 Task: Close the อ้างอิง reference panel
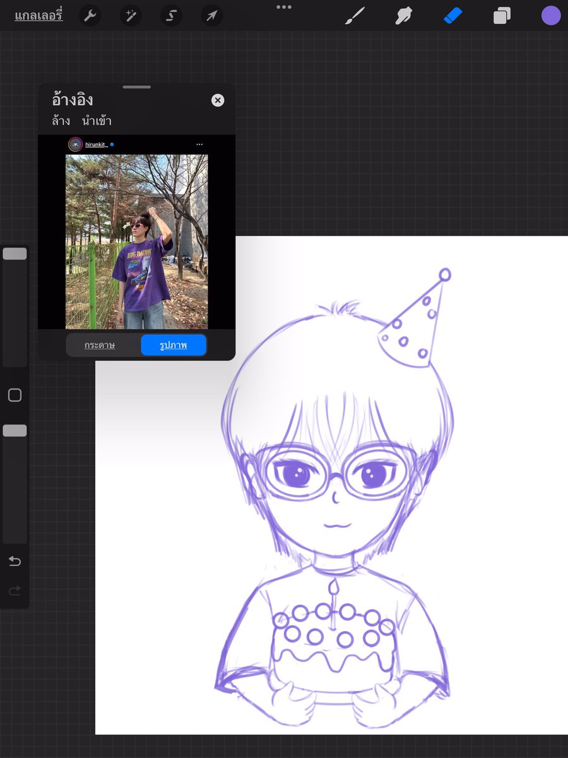[x=218, y=100]
